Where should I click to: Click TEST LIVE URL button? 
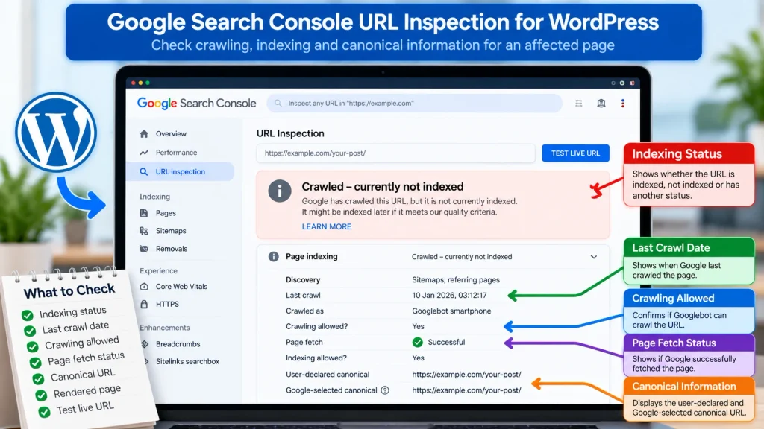575,153
